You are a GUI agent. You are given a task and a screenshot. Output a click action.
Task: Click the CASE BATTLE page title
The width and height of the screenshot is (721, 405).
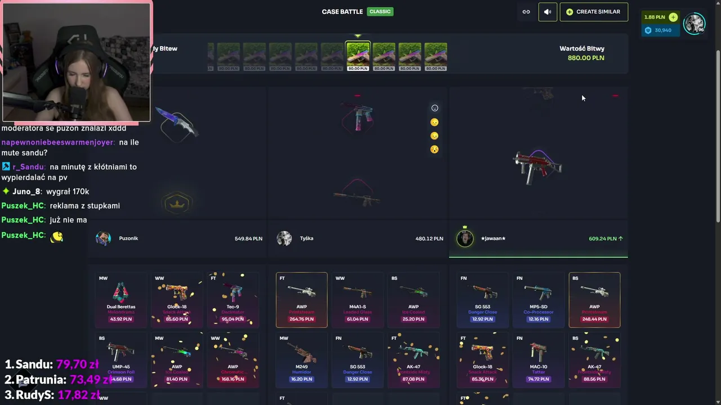pyautogui.click(x=342, y=12)
